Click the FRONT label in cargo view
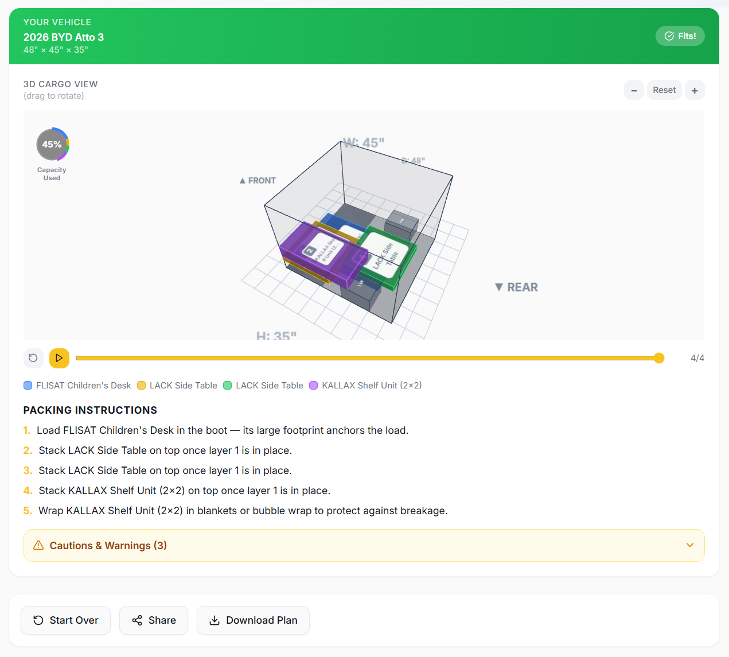This screenshot has width=729, height=657. [x=258, y=181]
